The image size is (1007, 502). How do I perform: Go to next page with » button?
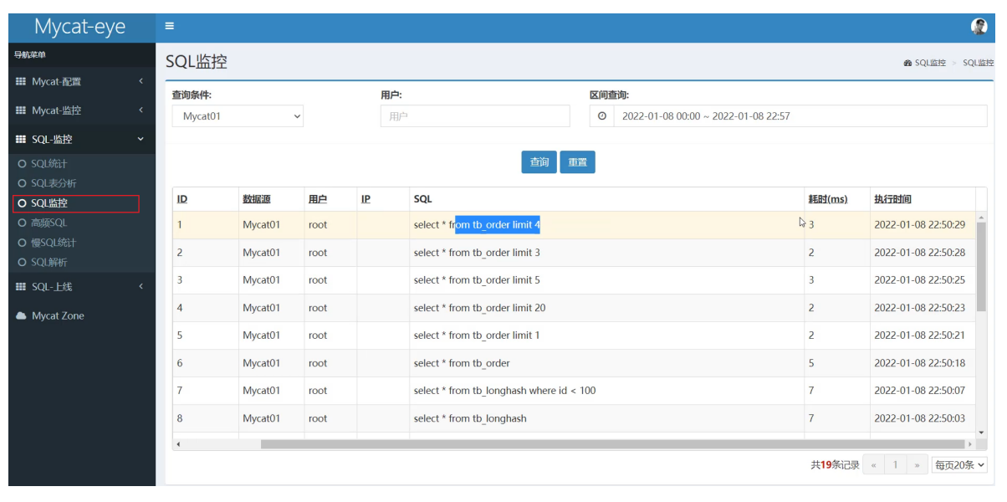[918, 465]
